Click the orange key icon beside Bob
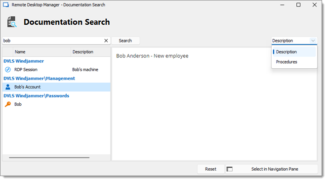Image resolution: width=327 pixels, height=181 pixels. click(x=8, y=104)
